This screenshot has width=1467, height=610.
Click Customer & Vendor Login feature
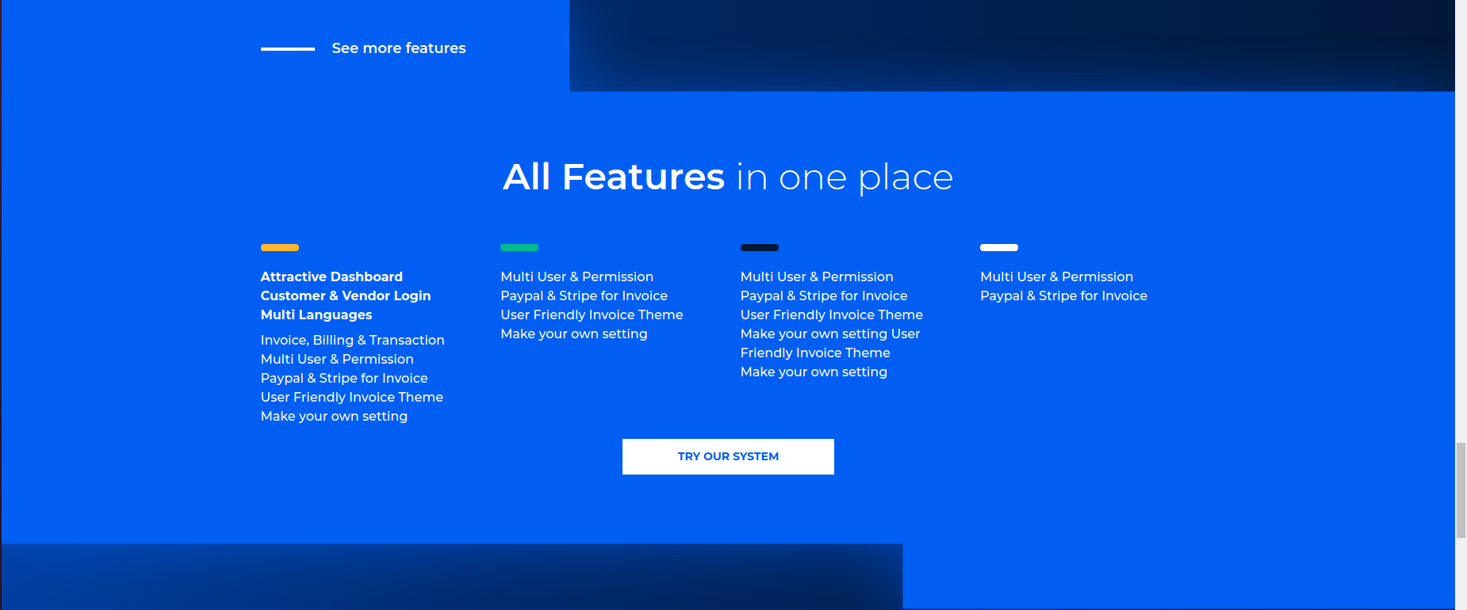(x=346, y=295)
